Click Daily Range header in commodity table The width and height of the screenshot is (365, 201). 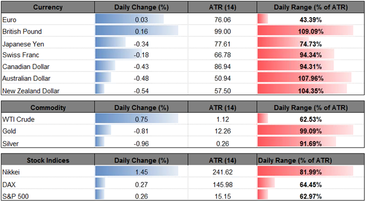[x=311, y=107]
